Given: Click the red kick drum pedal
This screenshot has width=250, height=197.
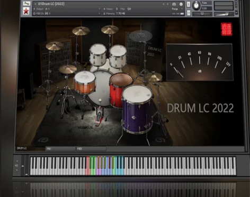Looking at the screenshot, I should 99,117.
